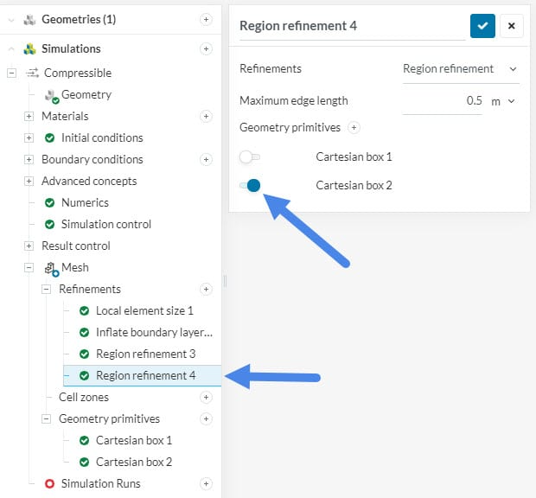Open the Cell zones item
The image size is (536, 498).
point(84,397)
